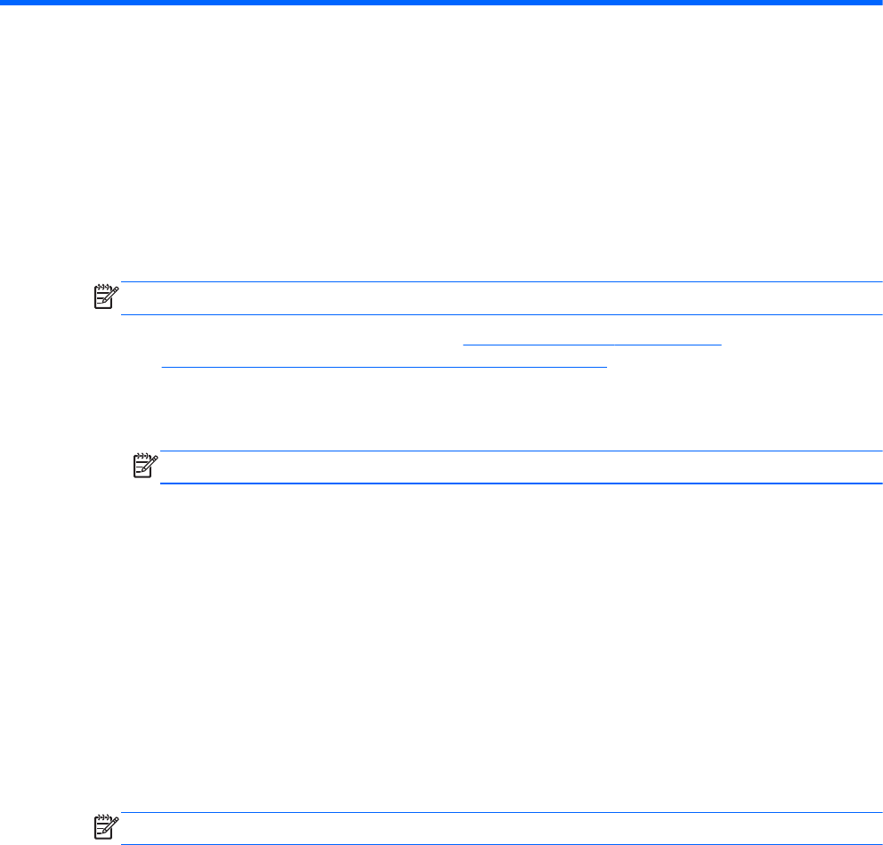Select the top rule of the last note
This screenshot has height=845, width=883.
502,812
